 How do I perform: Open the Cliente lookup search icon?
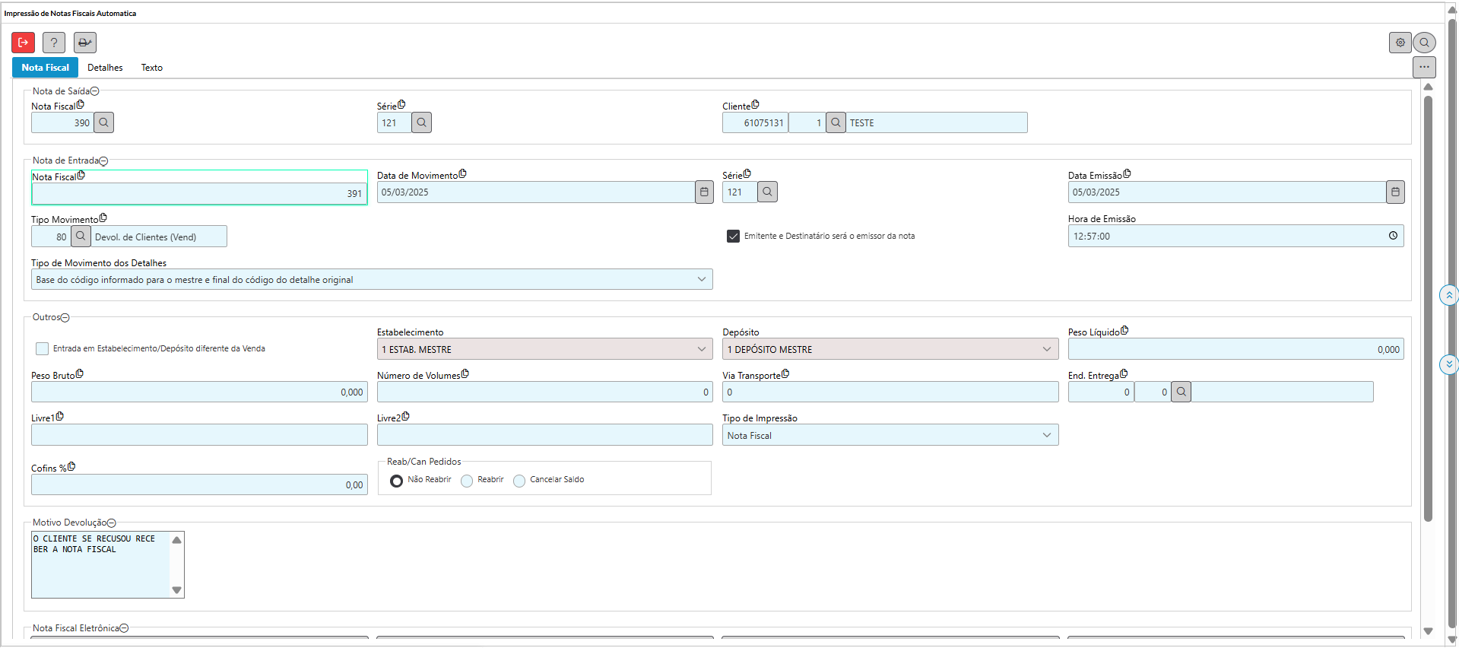(836, 122)
